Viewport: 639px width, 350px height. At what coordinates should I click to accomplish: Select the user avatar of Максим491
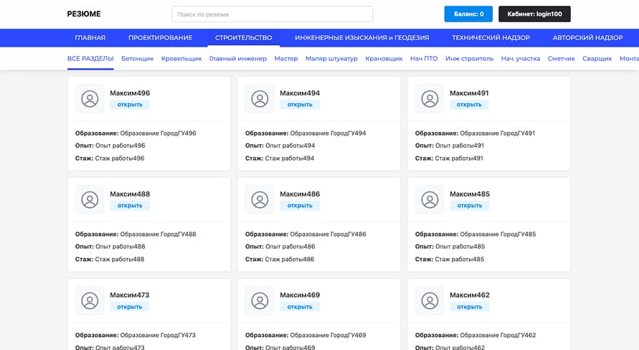click(x=430, y=98)
